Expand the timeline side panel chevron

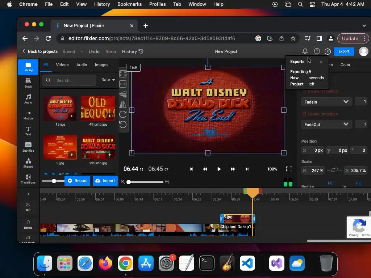tap(28, 194)
